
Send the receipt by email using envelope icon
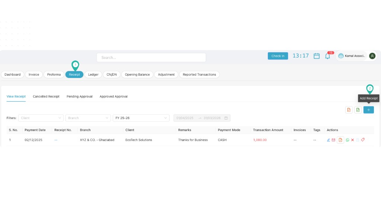(x=334, y=140)
